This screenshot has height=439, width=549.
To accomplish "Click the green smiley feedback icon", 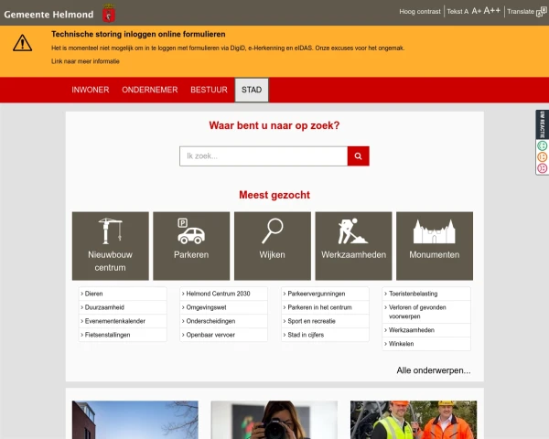I will click(542, 145).
